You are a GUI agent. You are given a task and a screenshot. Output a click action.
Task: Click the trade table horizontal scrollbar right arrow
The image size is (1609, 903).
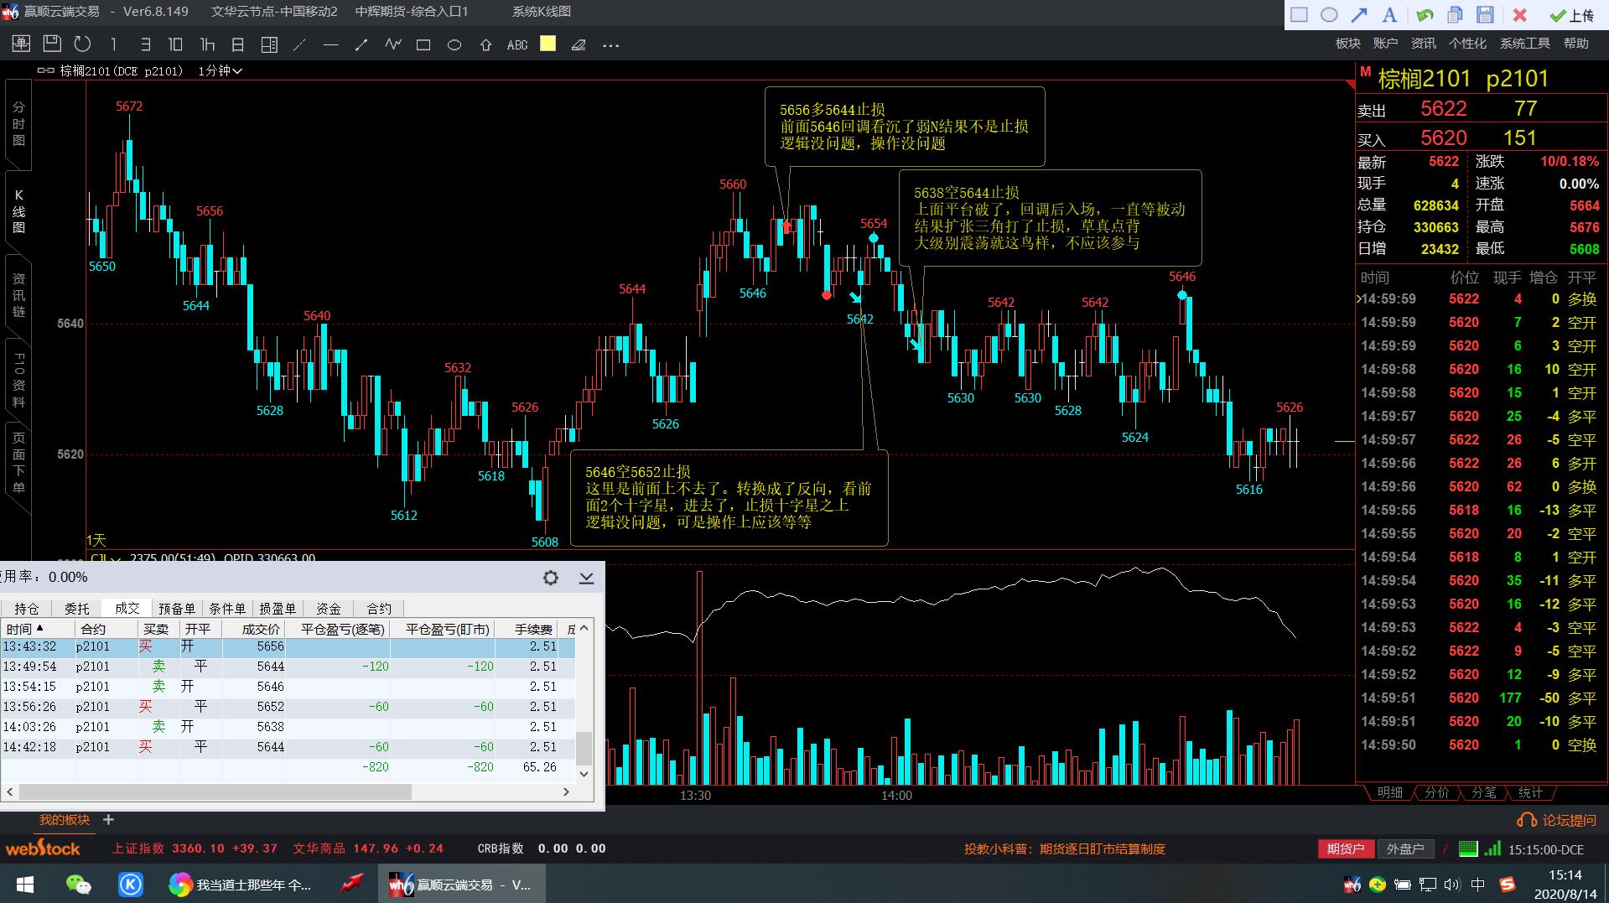tap(566, 791)
